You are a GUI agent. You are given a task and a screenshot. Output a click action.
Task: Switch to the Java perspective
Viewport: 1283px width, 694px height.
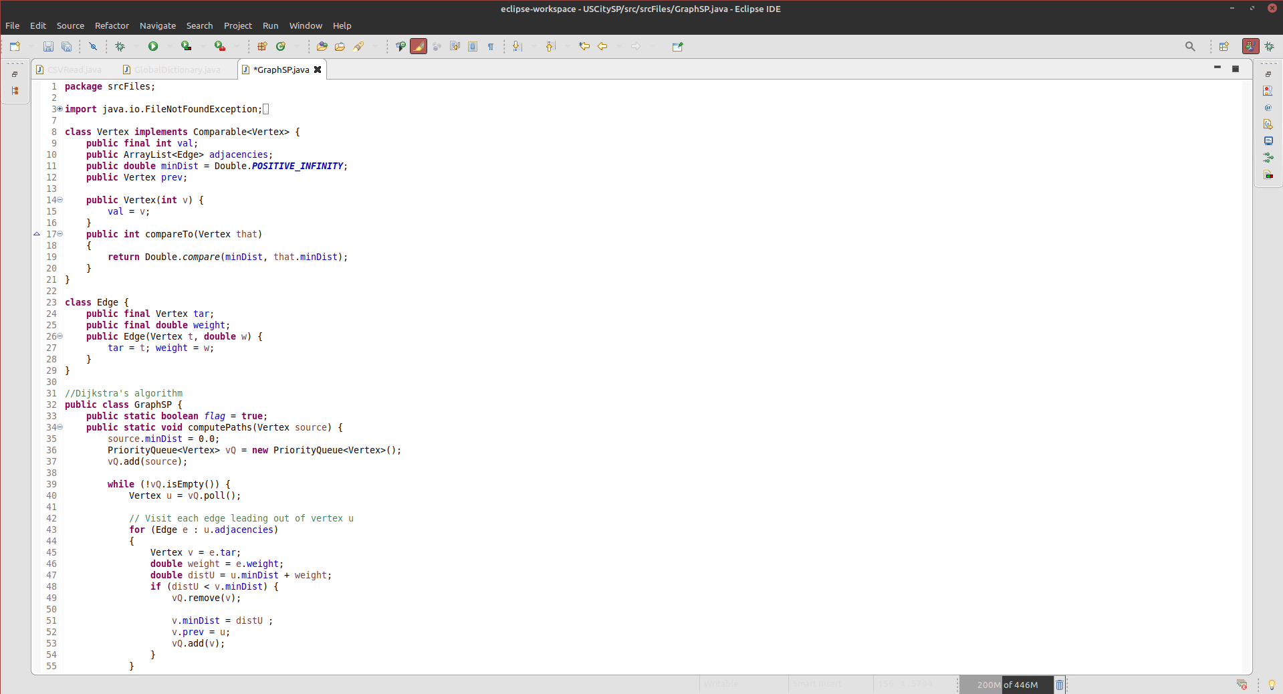point(1251,46)
